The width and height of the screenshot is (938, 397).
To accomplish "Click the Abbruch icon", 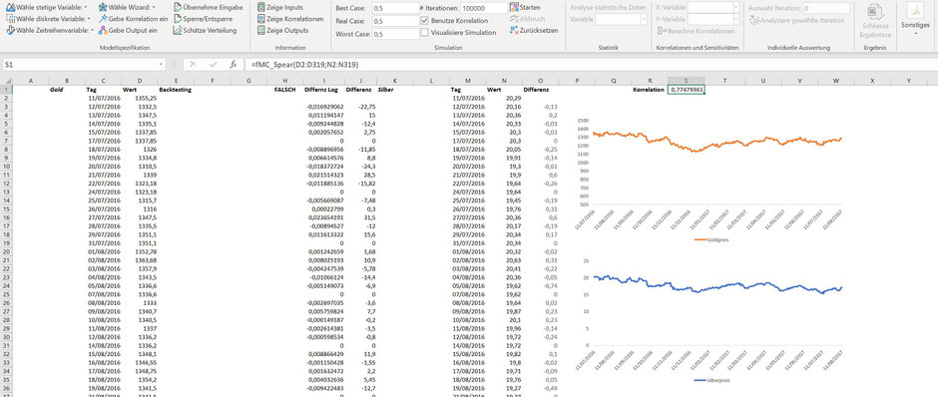I will pos(515,18).
